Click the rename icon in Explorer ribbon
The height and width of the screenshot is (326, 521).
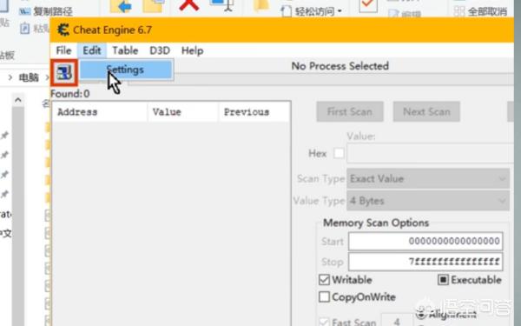click(222, 5)
